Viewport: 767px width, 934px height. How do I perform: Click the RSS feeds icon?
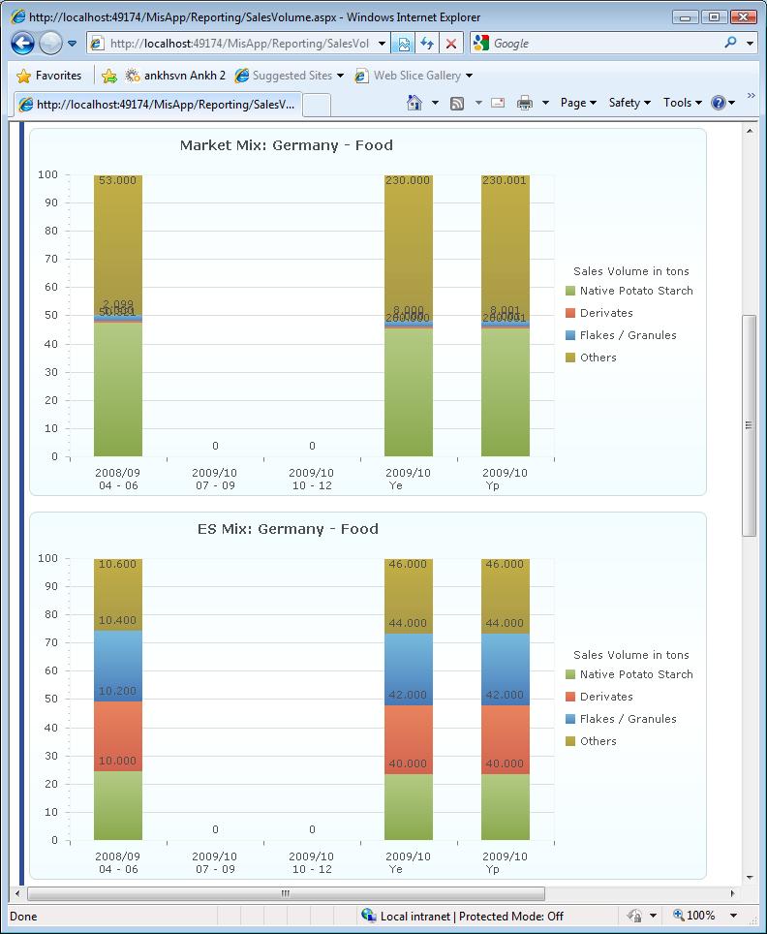[x=457, y=103]
